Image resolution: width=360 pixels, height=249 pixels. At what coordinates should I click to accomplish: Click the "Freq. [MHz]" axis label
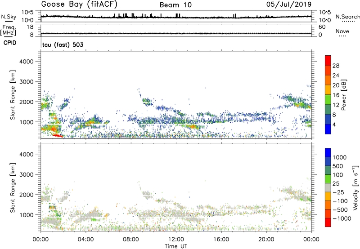coord(8,31)
